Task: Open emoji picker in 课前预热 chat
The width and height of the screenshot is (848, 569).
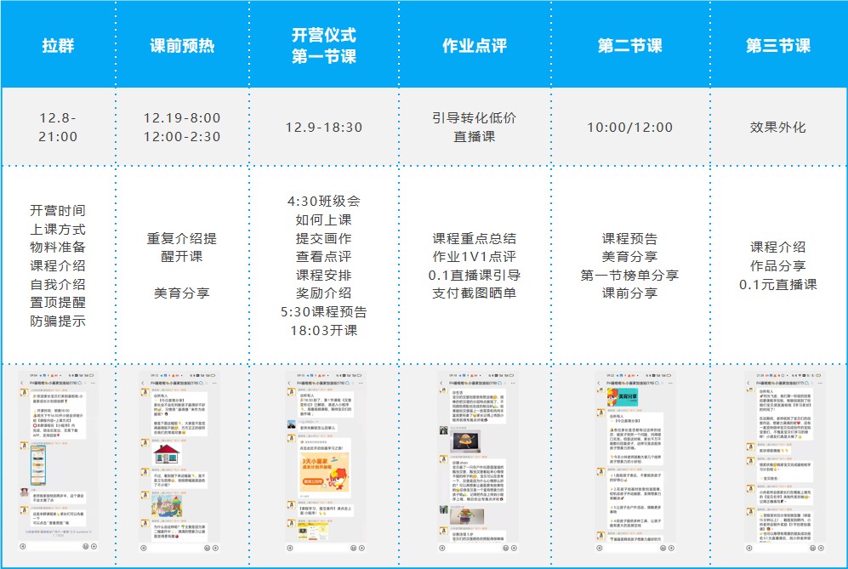Action: pyautogui.click(x=208, y=548)
